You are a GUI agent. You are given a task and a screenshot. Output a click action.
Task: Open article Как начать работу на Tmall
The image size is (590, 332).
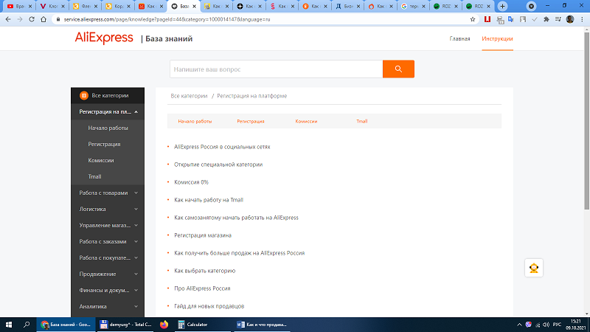(209, 200)
